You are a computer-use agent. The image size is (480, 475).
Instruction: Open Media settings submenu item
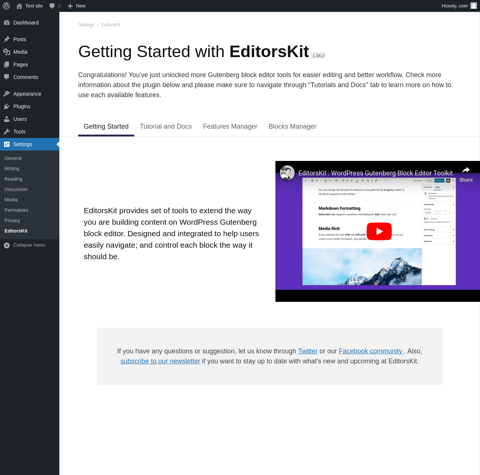(11, 200)
